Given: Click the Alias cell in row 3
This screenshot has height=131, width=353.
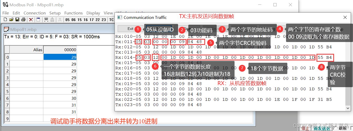Looking at the screenshot, I should pyautogui.click(x=27, y=78).
